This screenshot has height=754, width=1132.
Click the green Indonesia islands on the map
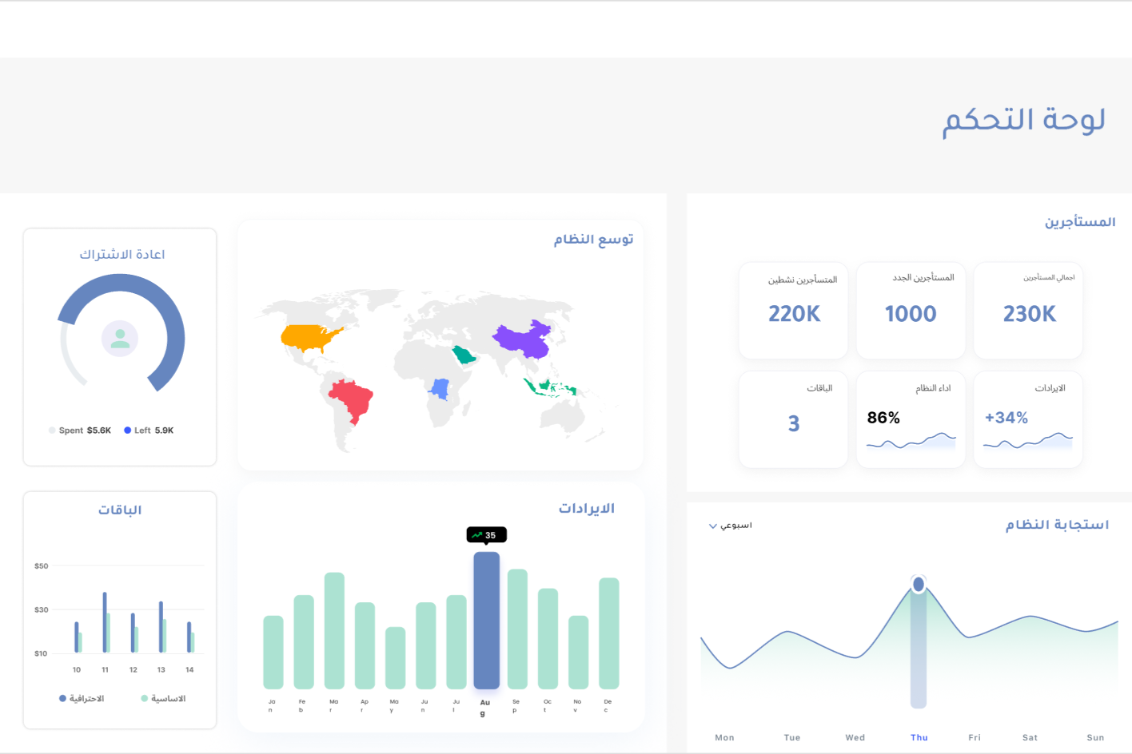550,388
